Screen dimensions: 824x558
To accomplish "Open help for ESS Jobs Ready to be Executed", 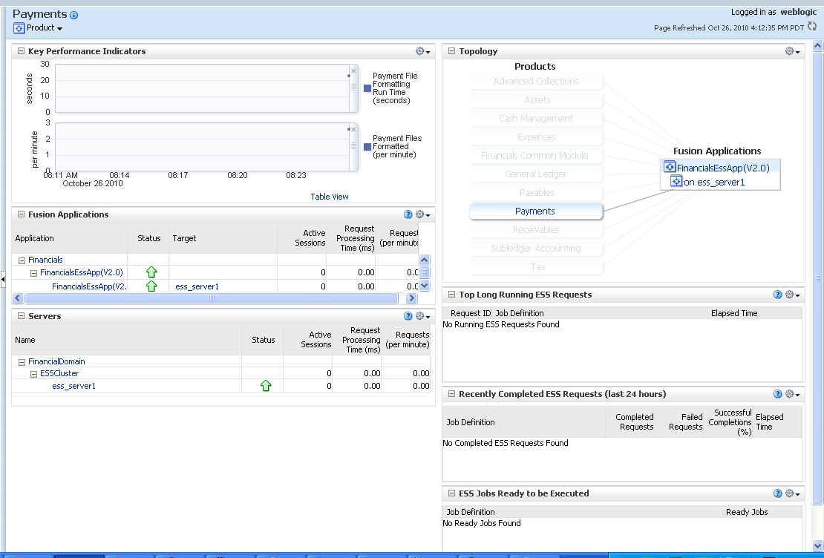I will tap(778, 493).
